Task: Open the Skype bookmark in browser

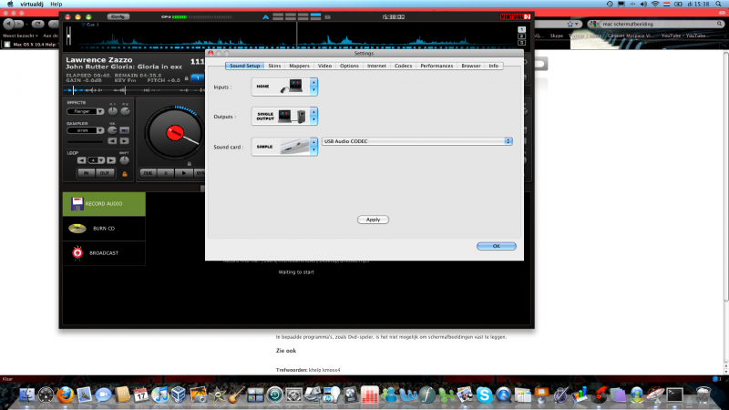Action: click(x=556, y=36)
